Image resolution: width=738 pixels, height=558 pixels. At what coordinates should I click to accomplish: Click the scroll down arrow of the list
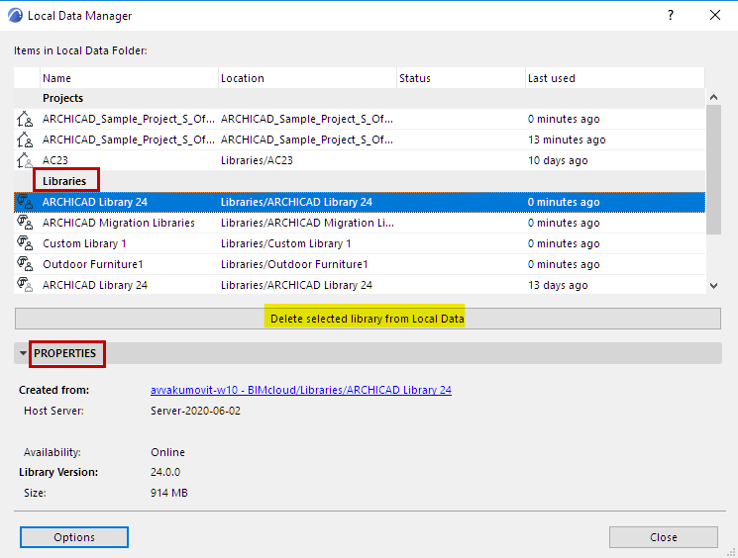[713, 285]
